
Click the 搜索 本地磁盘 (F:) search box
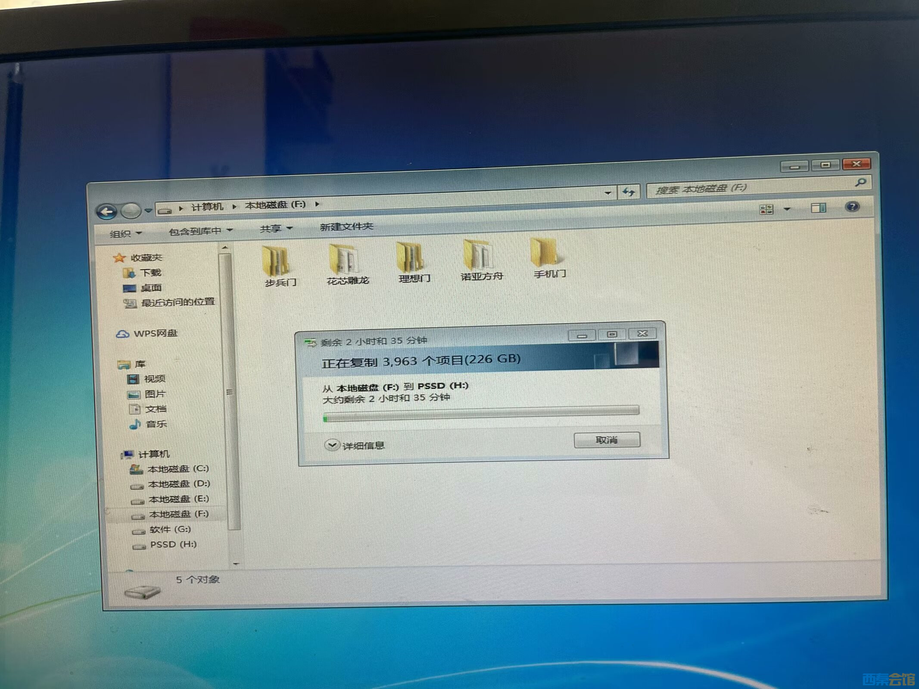[750, 188]
